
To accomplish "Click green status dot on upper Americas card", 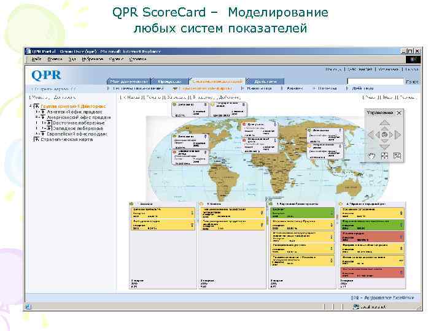I will coord(174,136).
